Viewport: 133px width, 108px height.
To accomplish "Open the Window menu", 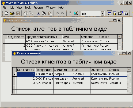I will click(x=51, y=8).
